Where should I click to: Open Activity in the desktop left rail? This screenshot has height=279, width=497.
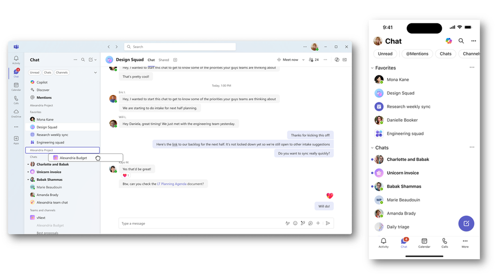coord(16,60)
